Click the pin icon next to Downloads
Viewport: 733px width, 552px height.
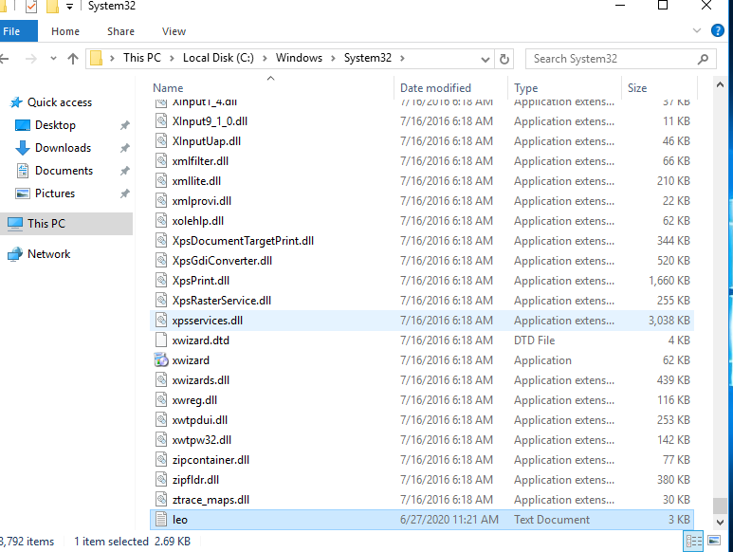click(x=125, y=148)
